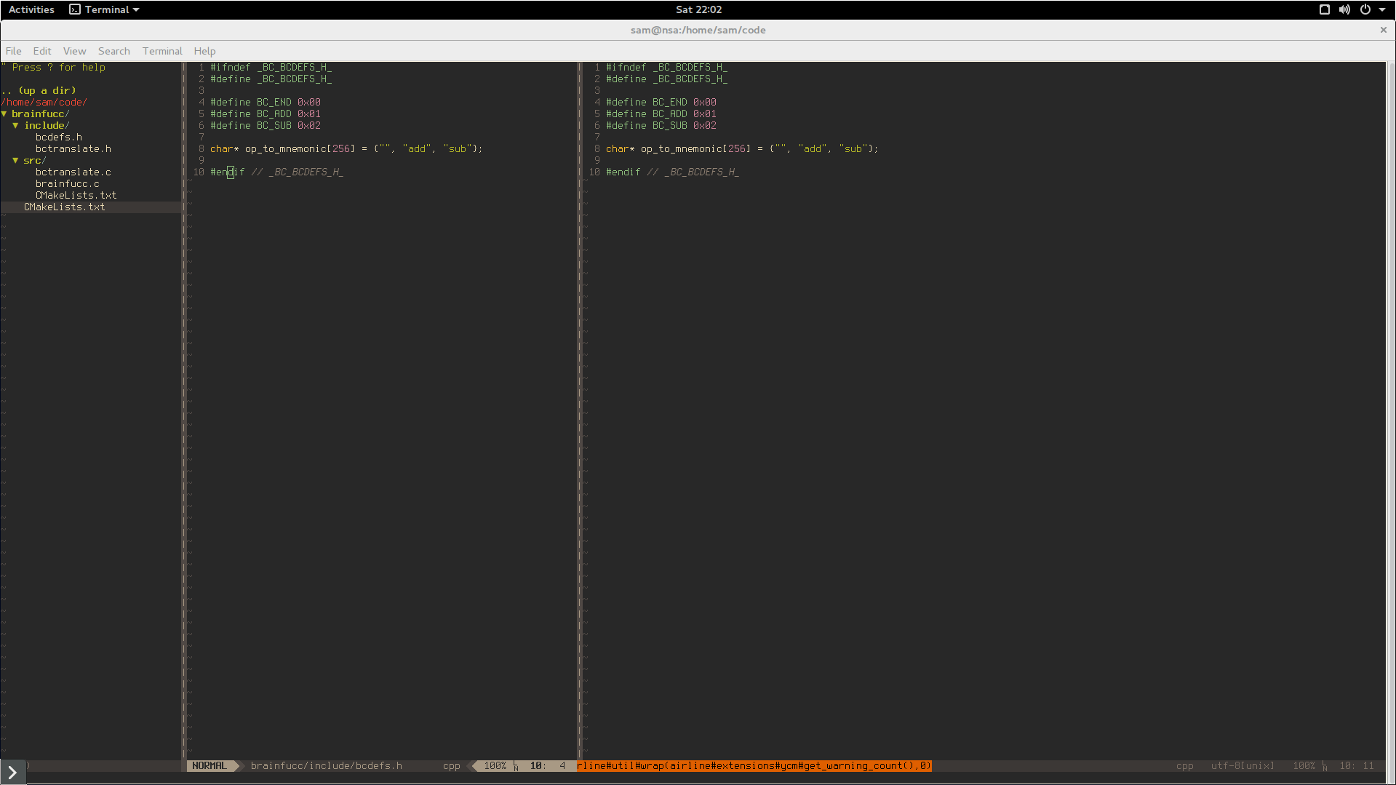Click the terminal's right-side scrollbar
Screen dimensions: 1396x785
pyautogui.click(x=1390, y=407)
